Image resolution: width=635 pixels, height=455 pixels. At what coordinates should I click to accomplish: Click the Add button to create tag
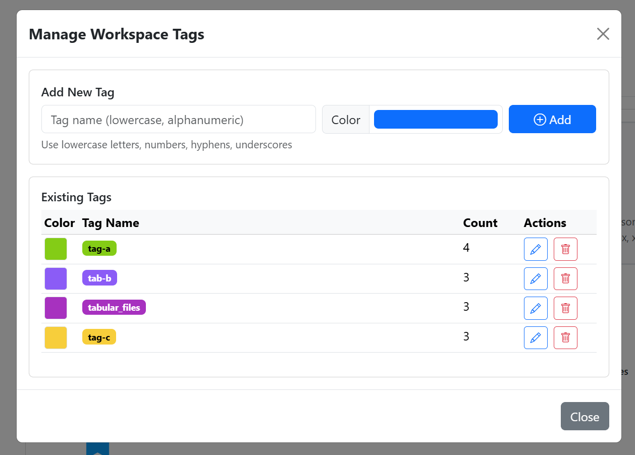pos(552,119)
